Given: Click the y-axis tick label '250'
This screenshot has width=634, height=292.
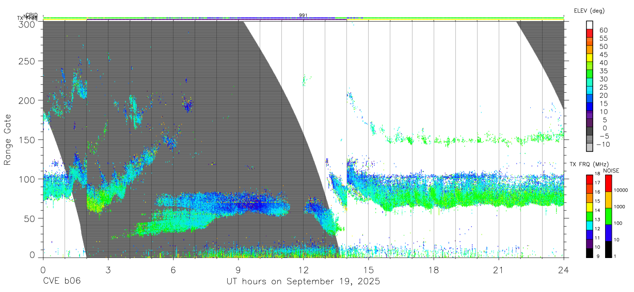Looking at the screenshot, I should (x=27, y=61).
